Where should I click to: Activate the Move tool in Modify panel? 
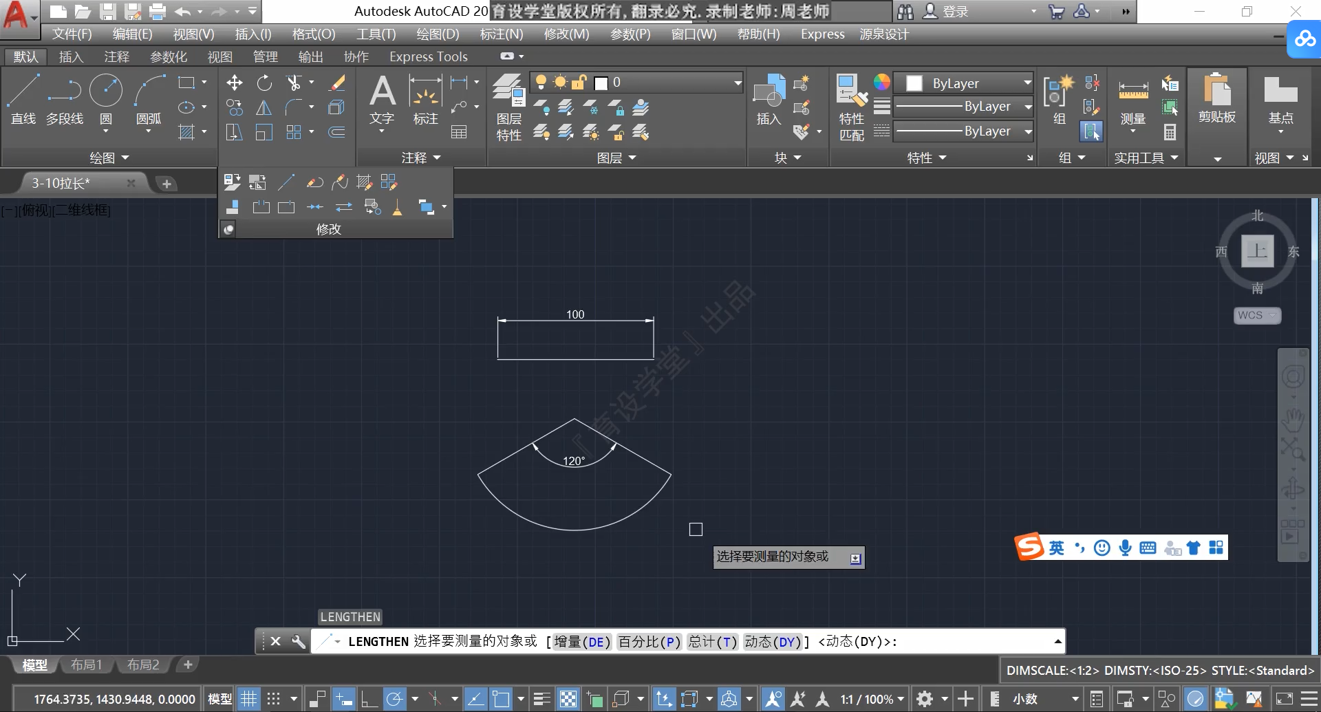(x=235, y=83)
